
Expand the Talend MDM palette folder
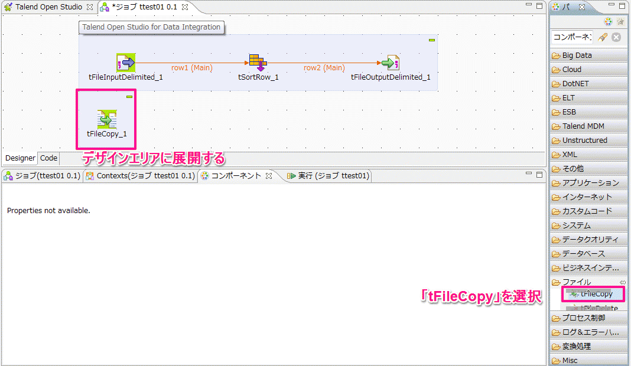[x=588, y=126]
